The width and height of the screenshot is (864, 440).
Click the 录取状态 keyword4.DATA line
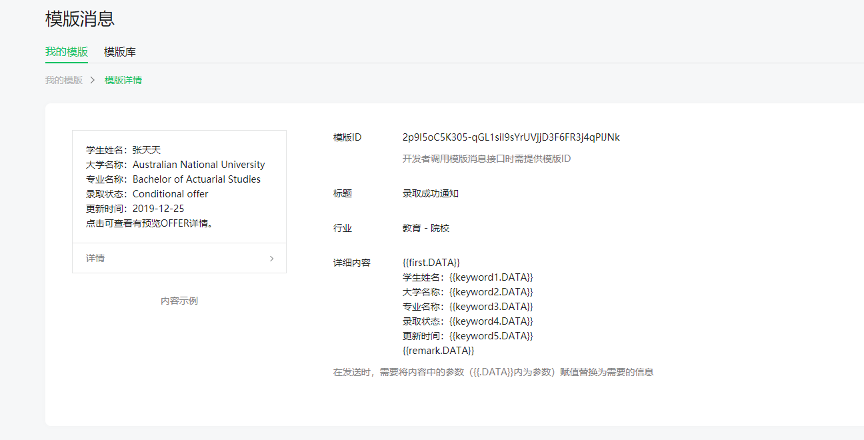click(x=468, y=321)
